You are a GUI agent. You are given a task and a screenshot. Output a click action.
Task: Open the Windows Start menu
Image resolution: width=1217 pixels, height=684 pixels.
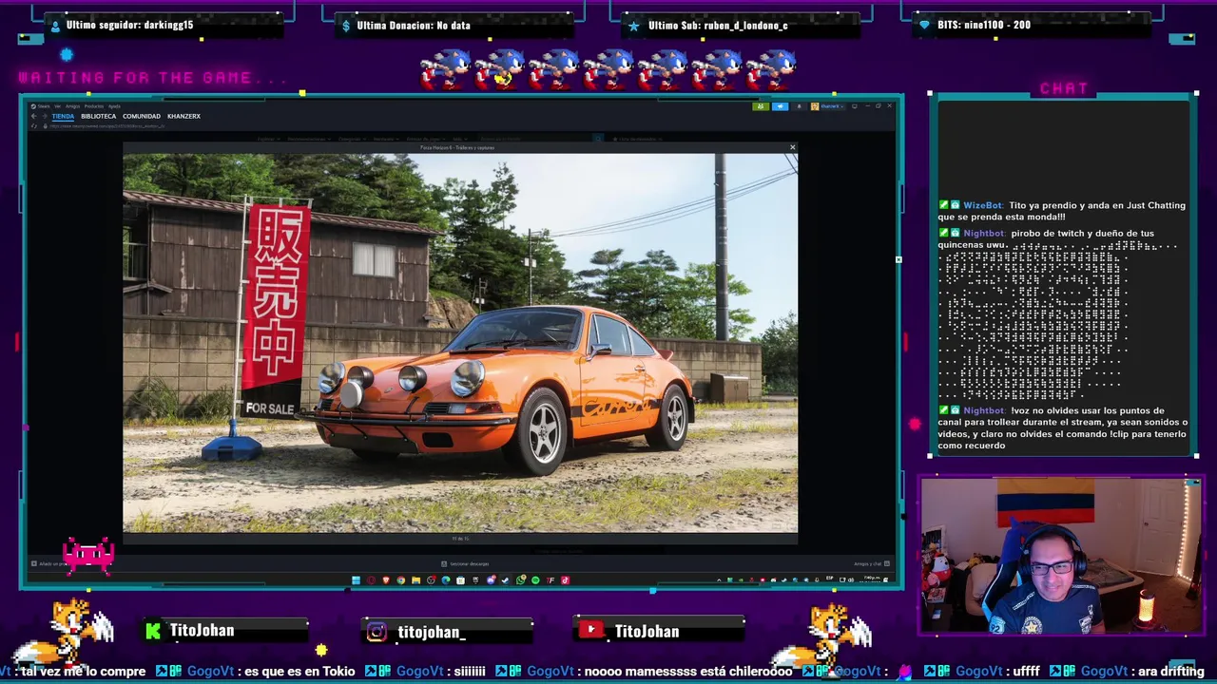tap(356, 580)
